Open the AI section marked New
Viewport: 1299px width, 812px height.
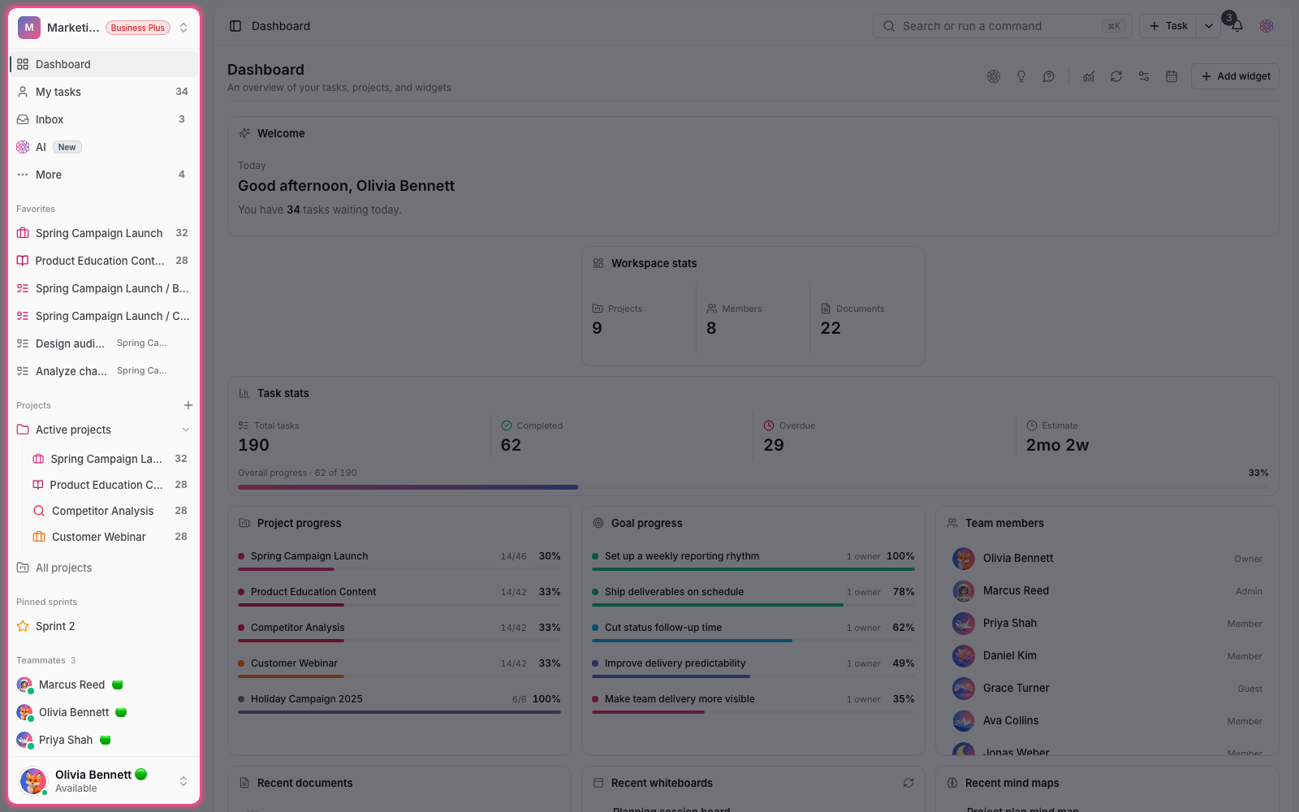click(x=104, y=147)
